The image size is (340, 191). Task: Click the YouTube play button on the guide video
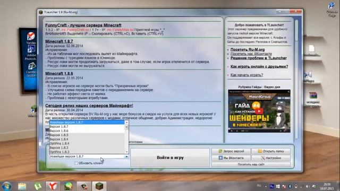coord(259,111)
